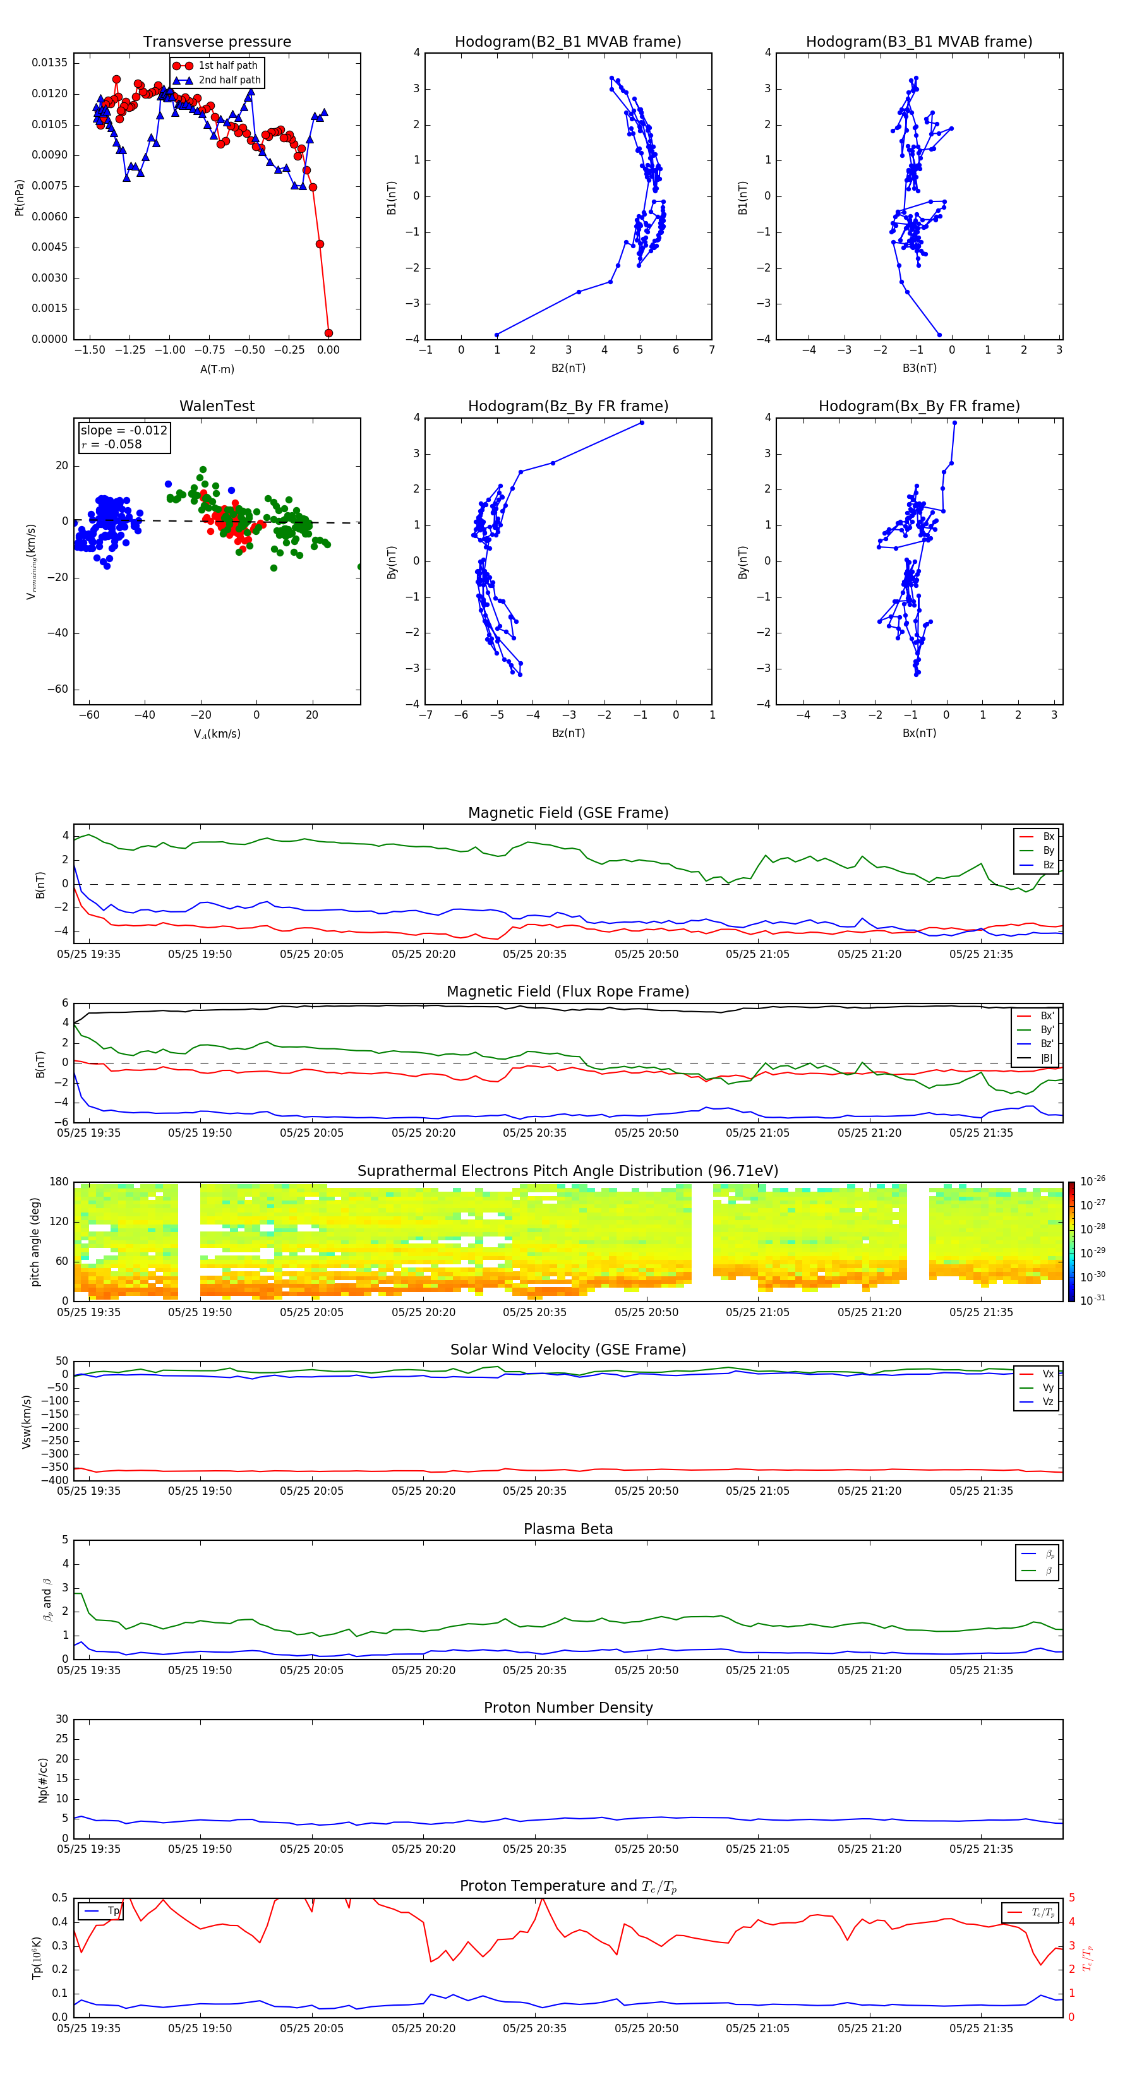Click the Vx legend entry in velocity panel

(1037, 1374)
